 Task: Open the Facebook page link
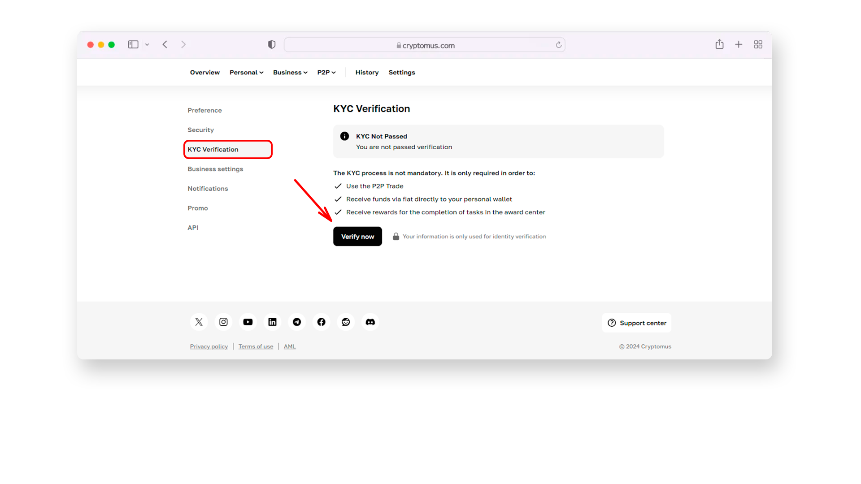(x=322, y=322)
